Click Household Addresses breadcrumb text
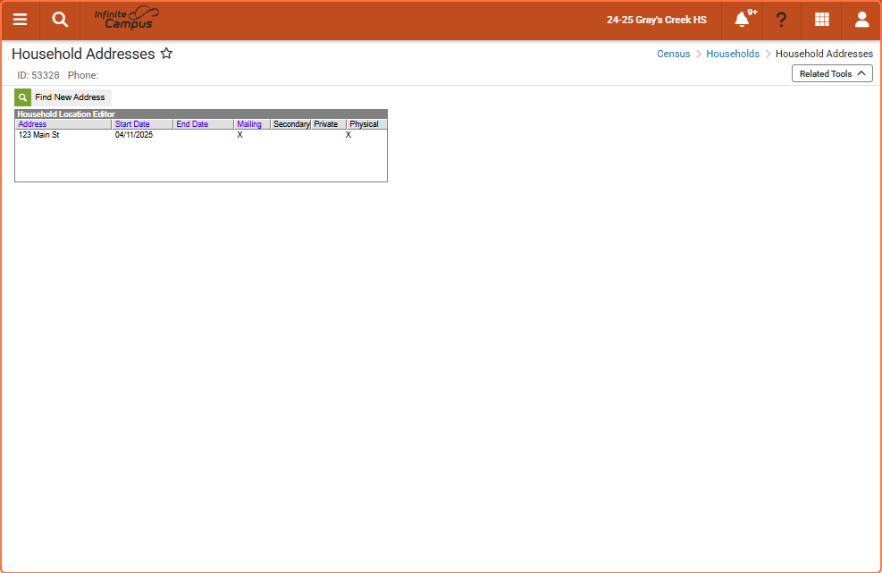 (x=824, y=54)
